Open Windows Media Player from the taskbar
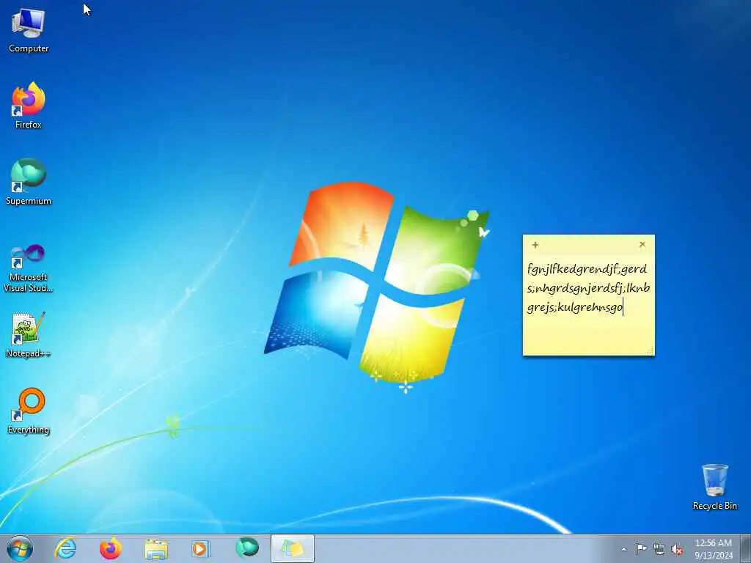Image resolution: width=751 pixels, height=563 pixels. 201,548
